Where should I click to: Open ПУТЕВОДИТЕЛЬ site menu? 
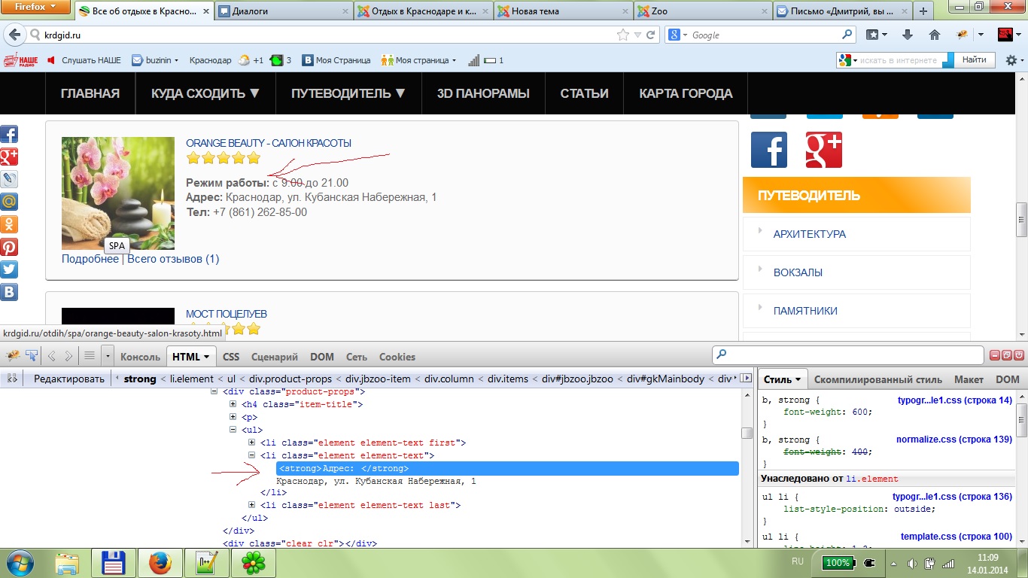point(348,93)
